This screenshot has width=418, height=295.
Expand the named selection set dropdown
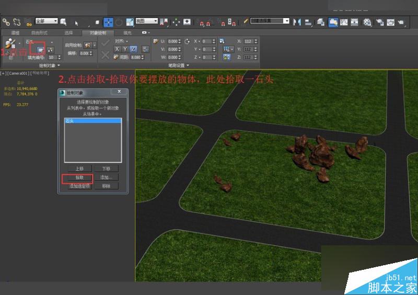point(286,21)
